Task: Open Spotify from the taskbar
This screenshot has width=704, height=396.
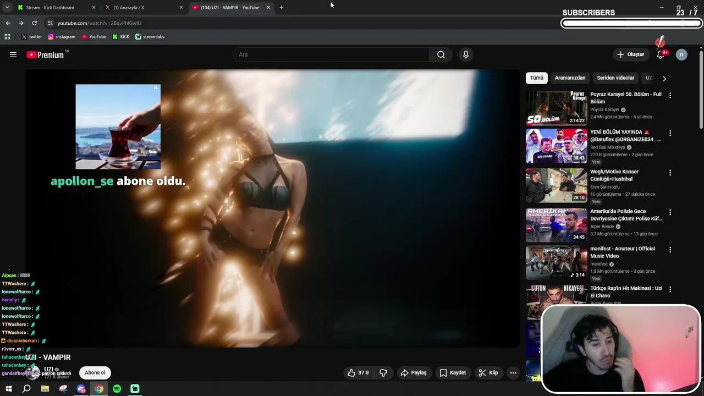Action: [117, 389]
